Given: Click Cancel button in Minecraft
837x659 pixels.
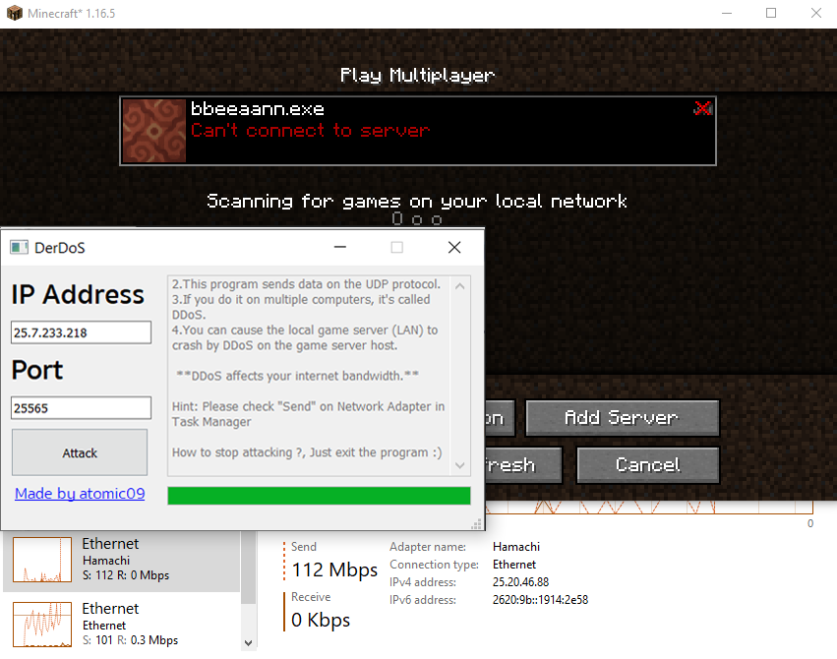Looking at the screenshot, I should click(x=648, y=465).
